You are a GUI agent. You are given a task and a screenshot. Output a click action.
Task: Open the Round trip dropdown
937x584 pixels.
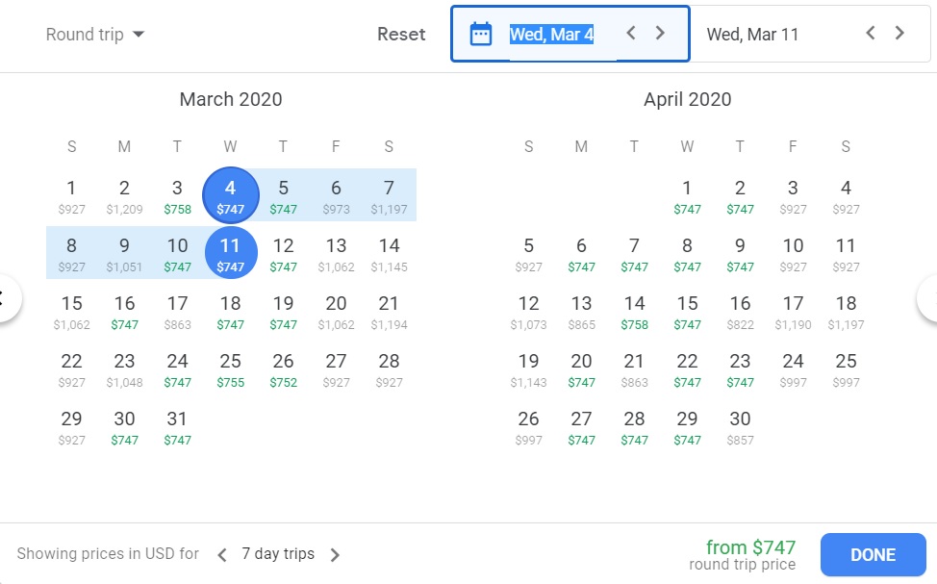[x=95, y=35]
